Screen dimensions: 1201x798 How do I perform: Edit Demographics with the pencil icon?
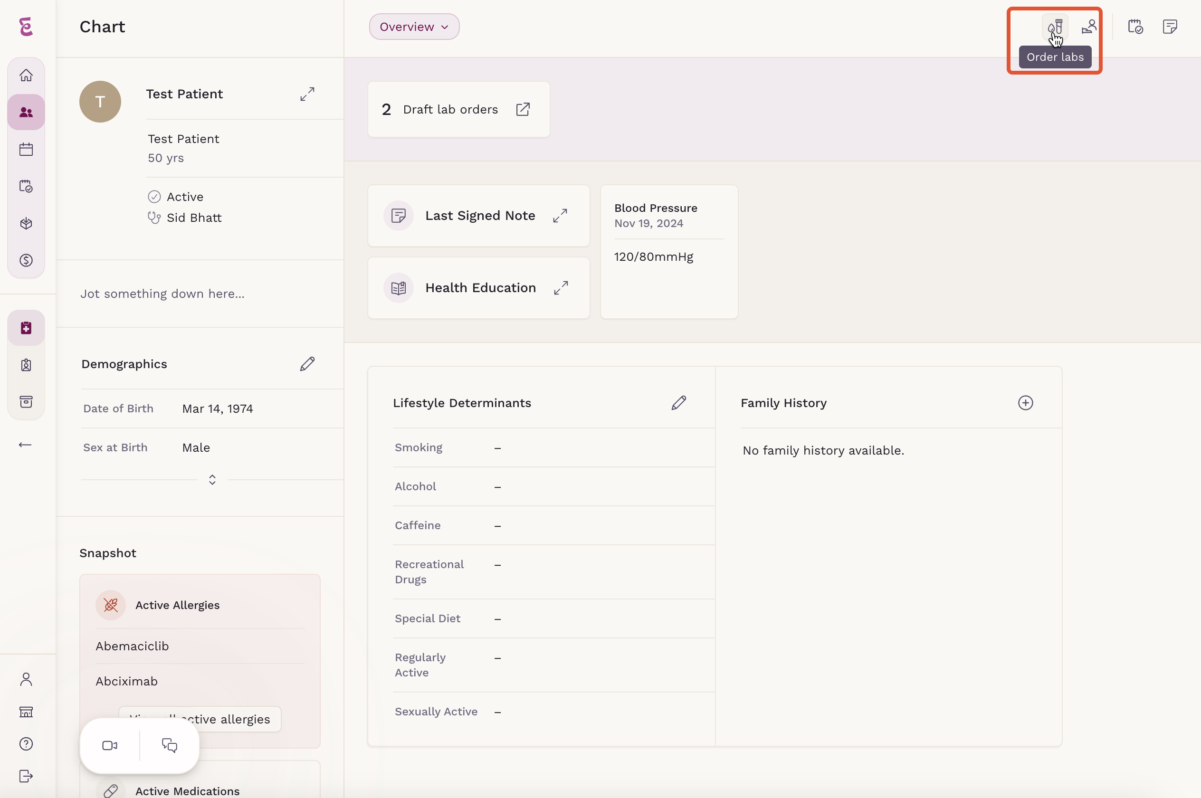(307, 364)
